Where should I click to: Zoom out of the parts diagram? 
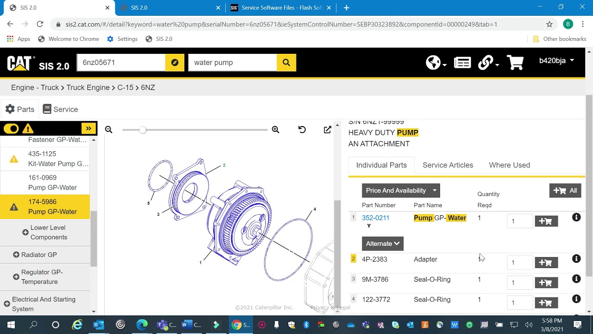[x=108, y=130]
